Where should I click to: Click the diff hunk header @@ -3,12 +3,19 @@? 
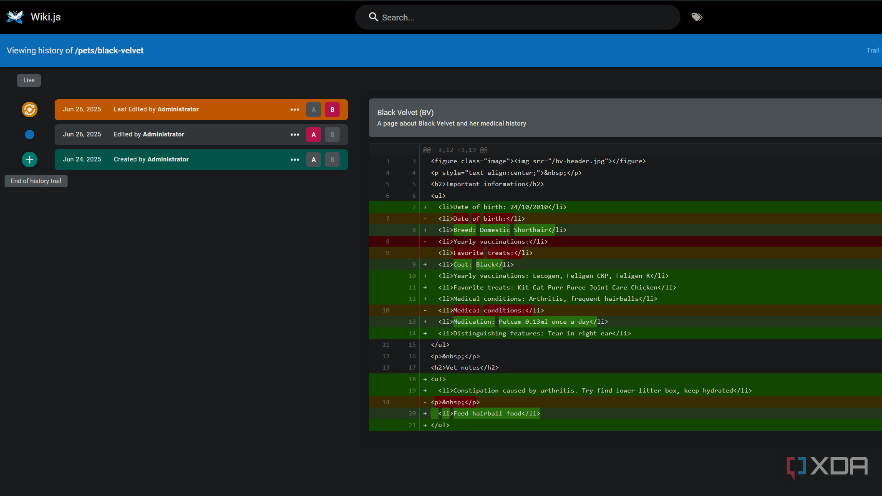[x=455, y=150]
